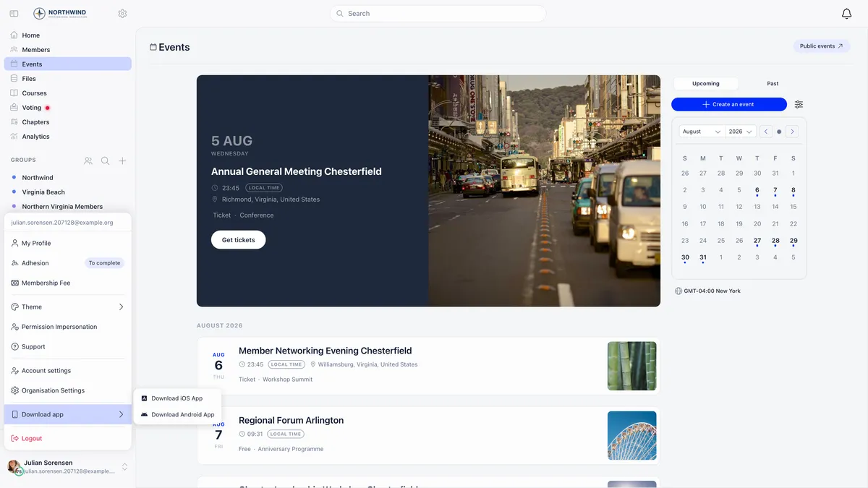
Task: Click the Permission Impersonation icon
Action: click(x=15, y=327)
